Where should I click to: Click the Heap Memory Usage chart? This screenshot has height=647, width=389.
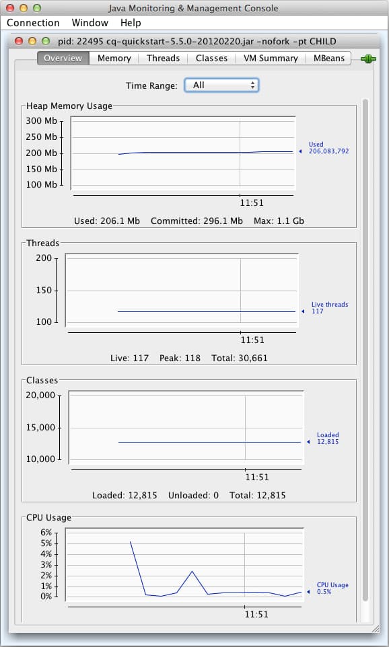coord(183,153)
